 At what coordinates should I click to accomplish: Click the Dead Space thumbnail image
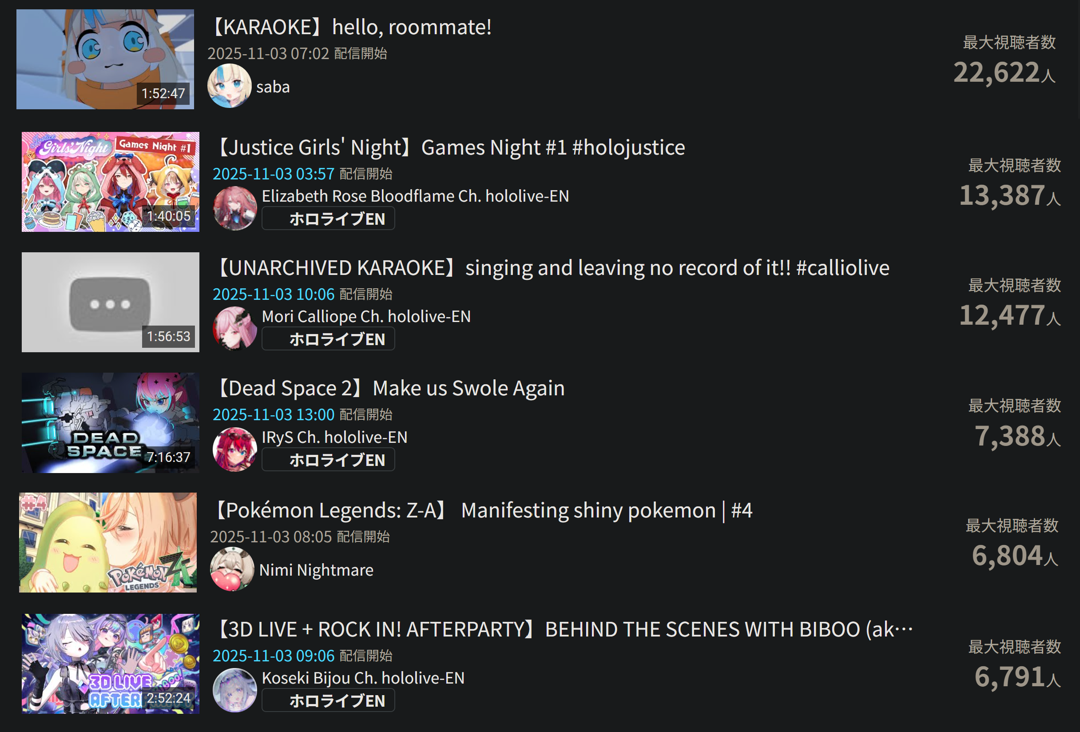coord(111,423)
